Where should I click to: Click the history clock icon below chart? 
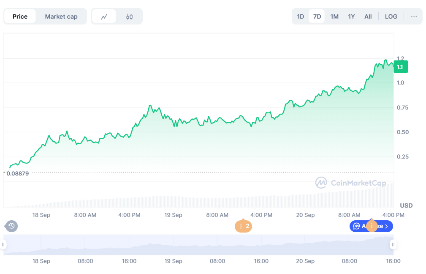pos(11,226)
